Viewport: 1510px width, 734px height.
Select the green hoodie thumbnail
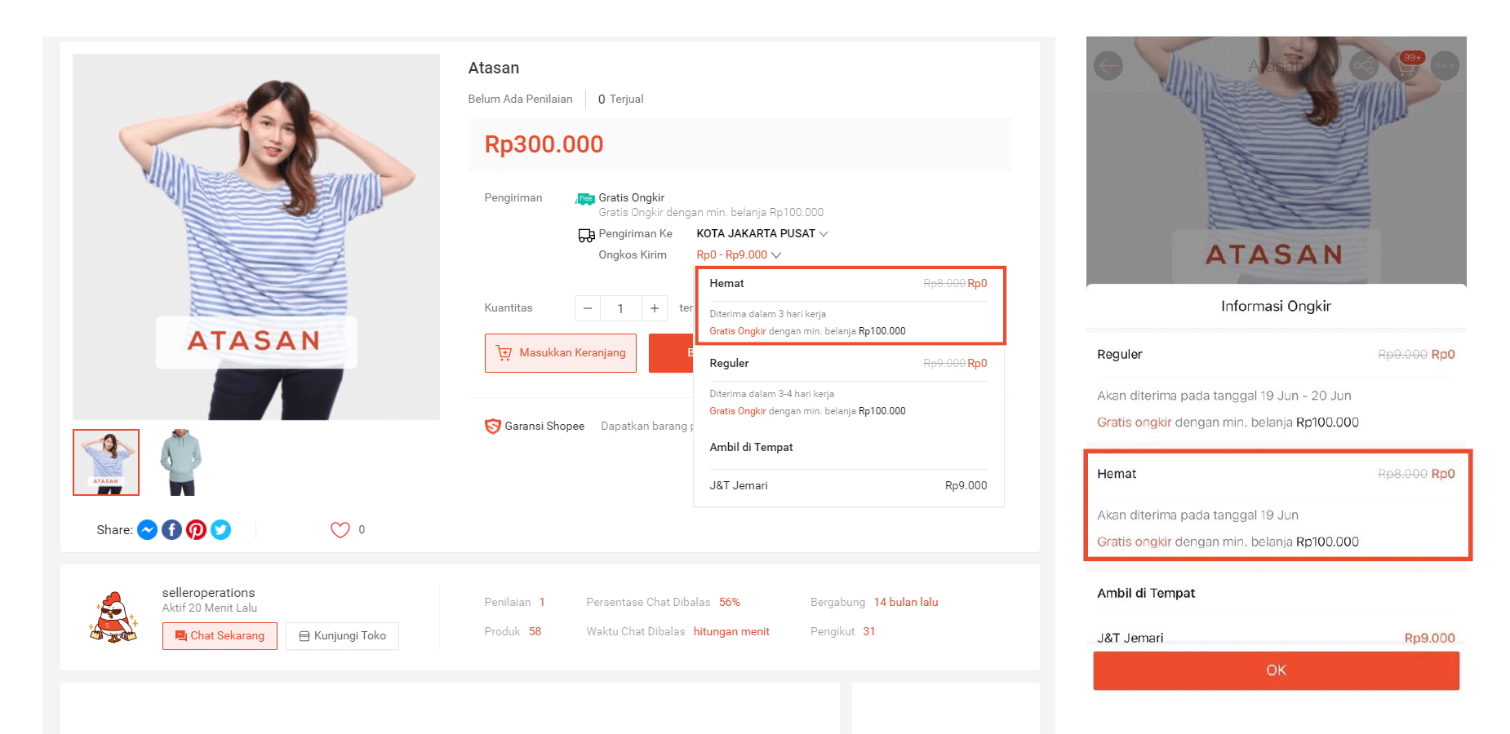(180, 462)
